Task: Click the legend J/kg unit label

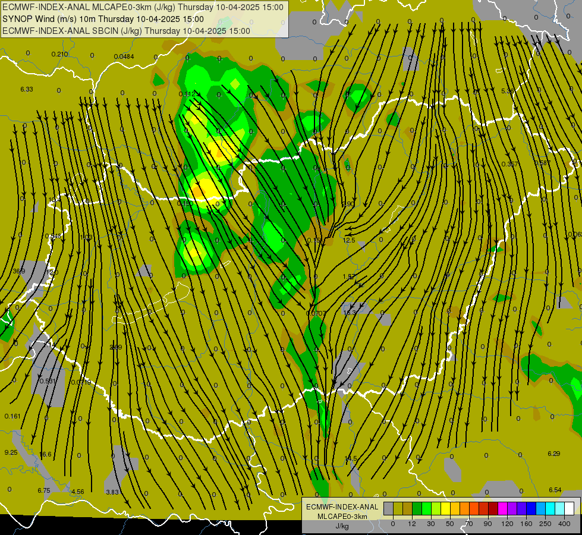Action: (x=342, y=527)
